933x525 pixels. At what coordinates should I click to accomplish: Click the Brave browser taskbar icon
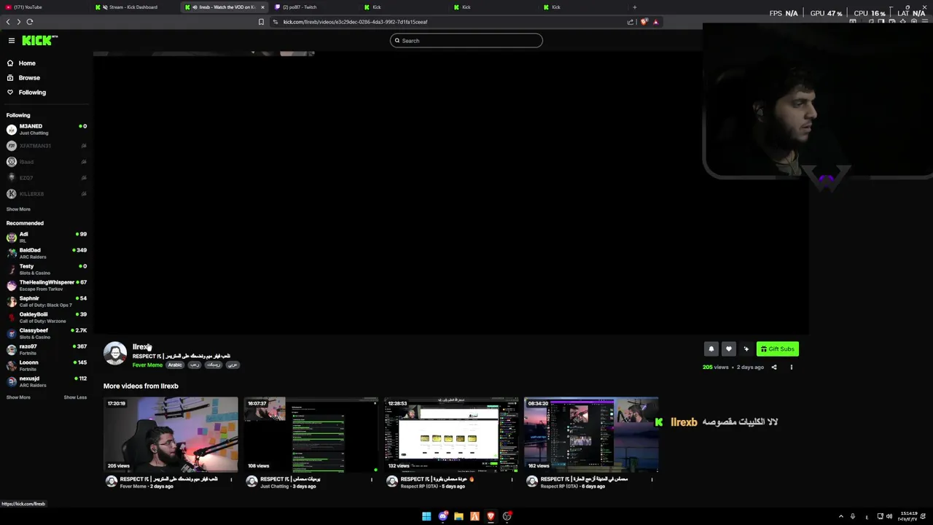coord(491,516)
